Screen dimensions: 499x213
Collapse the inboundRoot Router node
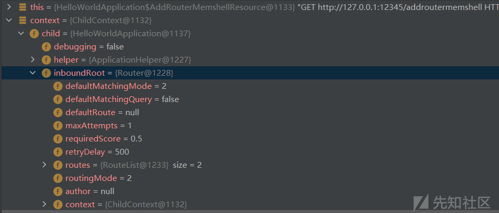(33, 73)
